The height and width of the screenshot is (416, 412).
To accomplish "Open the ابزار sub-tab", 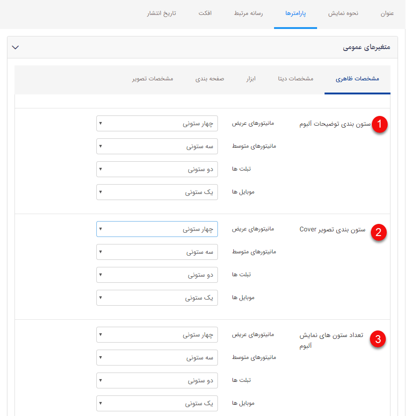I will [251, 79].
